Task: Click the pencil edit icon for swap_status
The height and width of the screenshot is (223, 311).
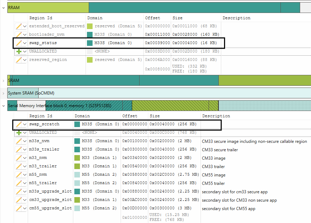Action: [x=19, y=43]
